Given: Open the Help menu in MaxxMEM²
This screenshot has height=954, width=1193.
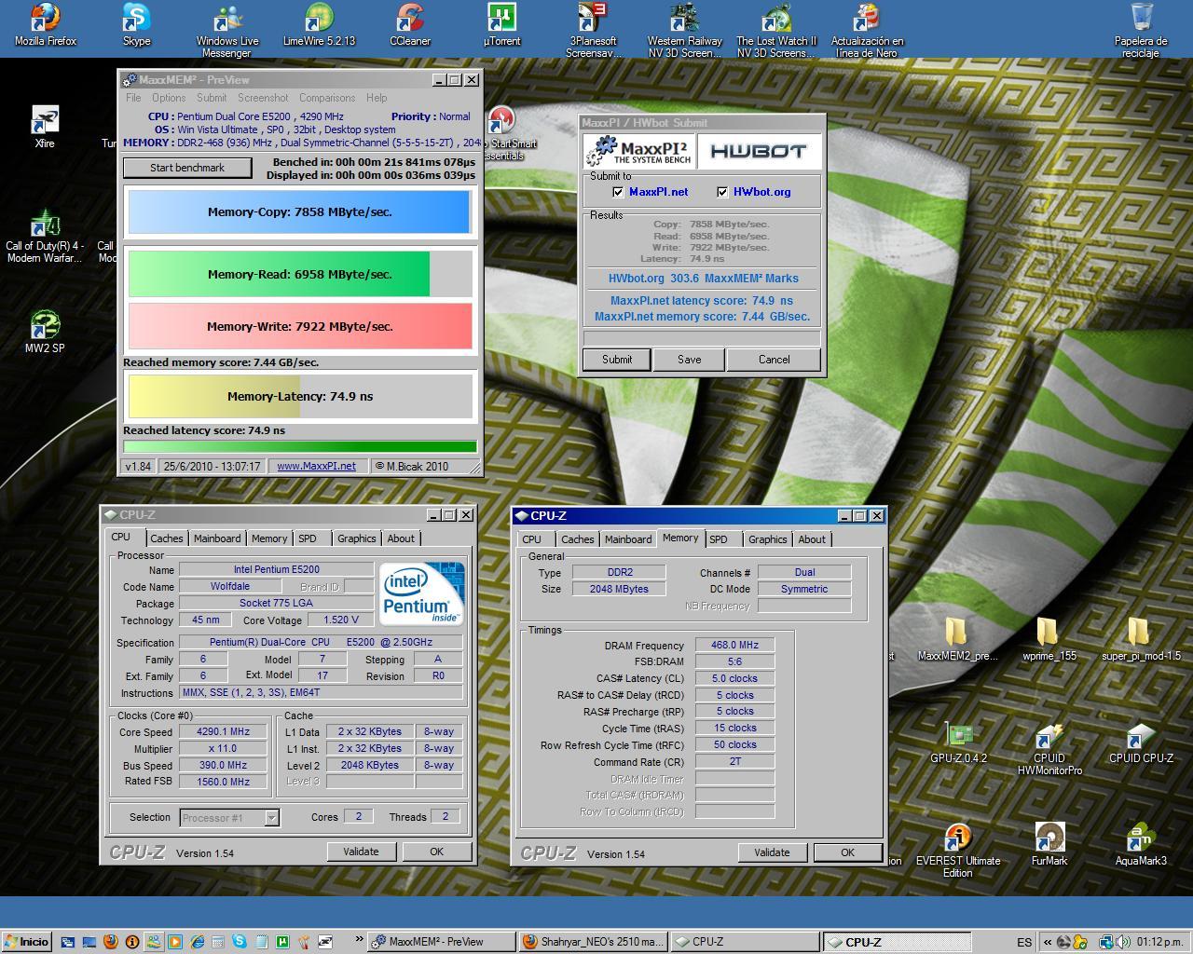Looking at the screenshot, I should click(377, 98).
